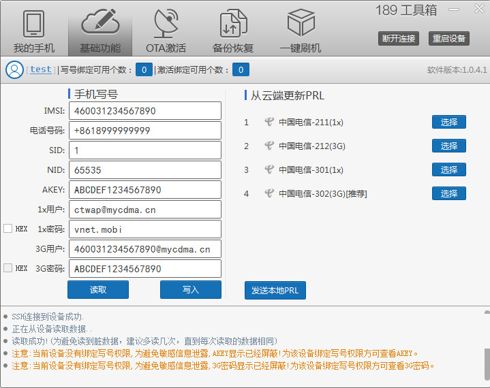Screen dimensions: 490x388
Task: Open the 备份恢复 backup files icon
Action: (232, 25)
